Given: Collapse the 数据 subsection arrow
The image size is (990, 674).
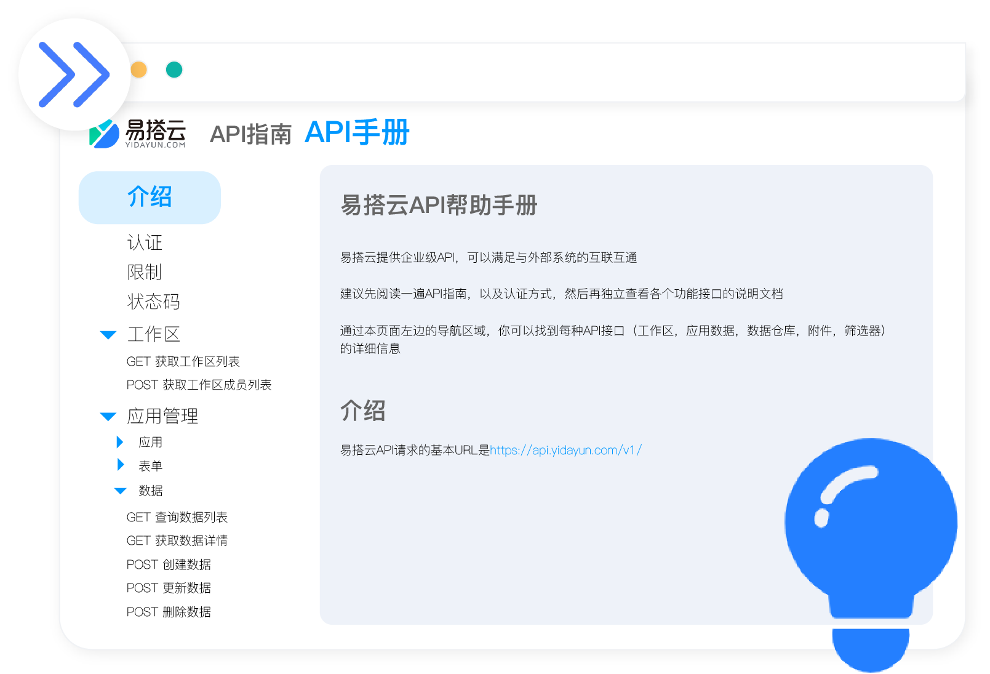Looking at the screenshot, I should click(x=121, y=491).
